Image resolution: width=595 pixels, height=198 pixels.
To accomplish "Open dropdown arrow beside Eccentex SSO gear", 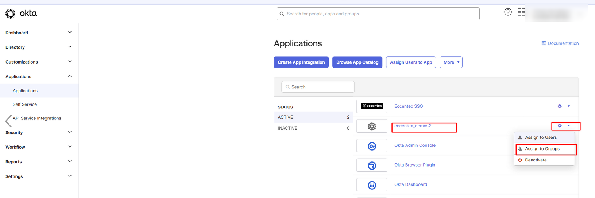I will point(569,106).
